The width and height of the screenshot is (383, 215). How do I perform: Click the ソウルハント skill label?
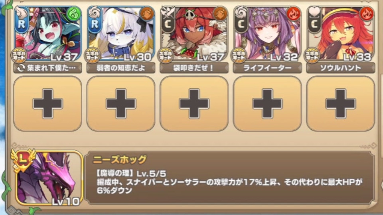pos(340,68)
